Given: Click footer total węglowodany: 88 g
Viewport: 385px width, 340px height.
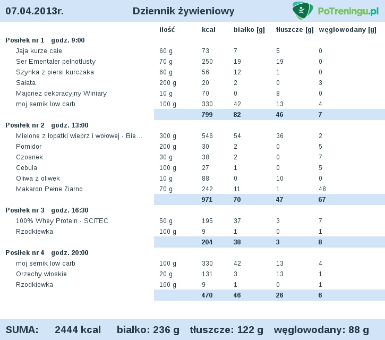Looking at the screenshot, I should point(321,330).
